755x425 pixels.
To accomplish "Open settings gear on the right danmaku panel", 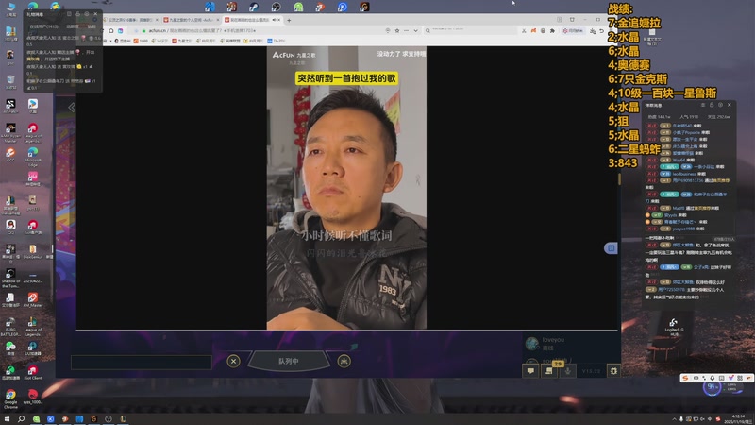I will 720,105.
